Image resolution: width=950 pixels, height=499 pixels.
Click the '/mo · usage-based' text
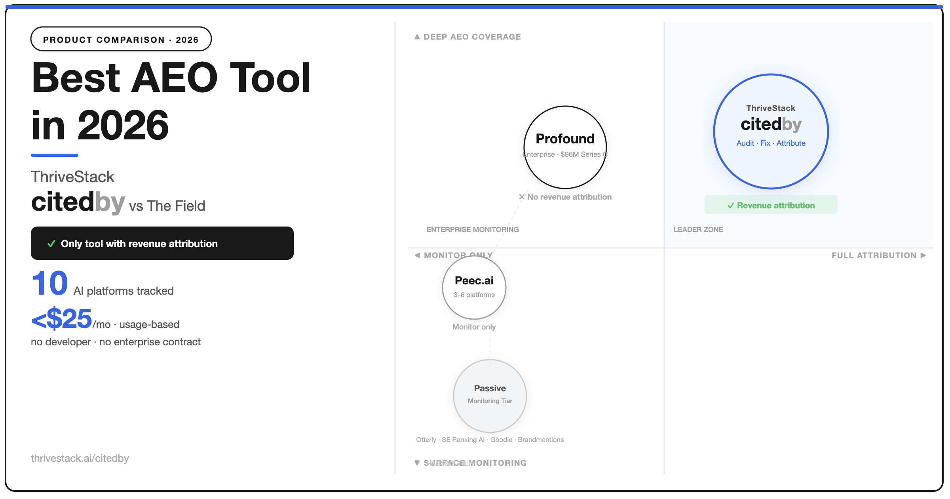(x=136, y=324)
